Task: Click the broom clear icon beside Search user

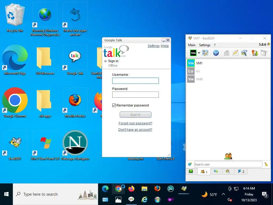Action: [266, 164]
